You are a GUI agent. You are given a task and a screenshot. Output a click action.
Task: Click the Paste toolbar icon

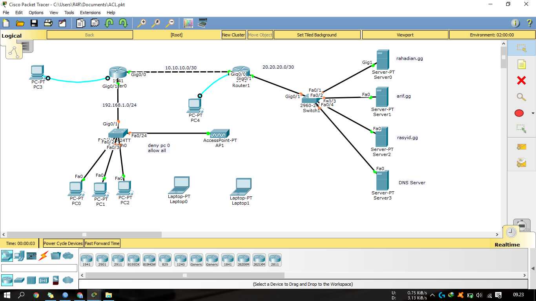click(95, 23)
